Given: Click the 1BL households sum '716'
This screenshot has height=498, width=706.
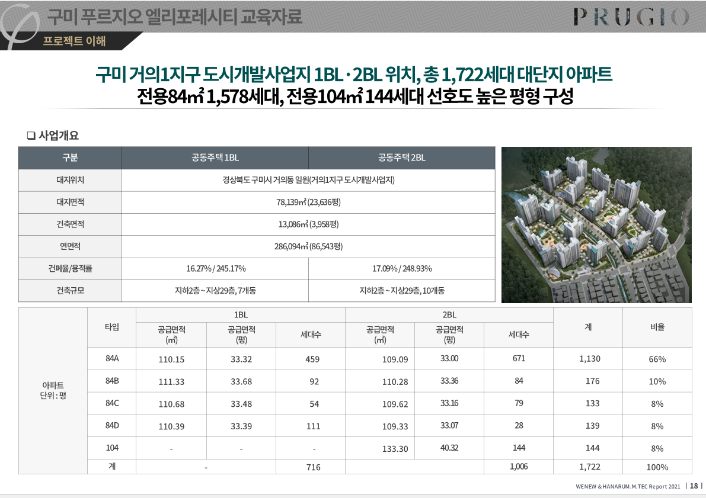Looking at the screenshot, I should click(313, 467).
